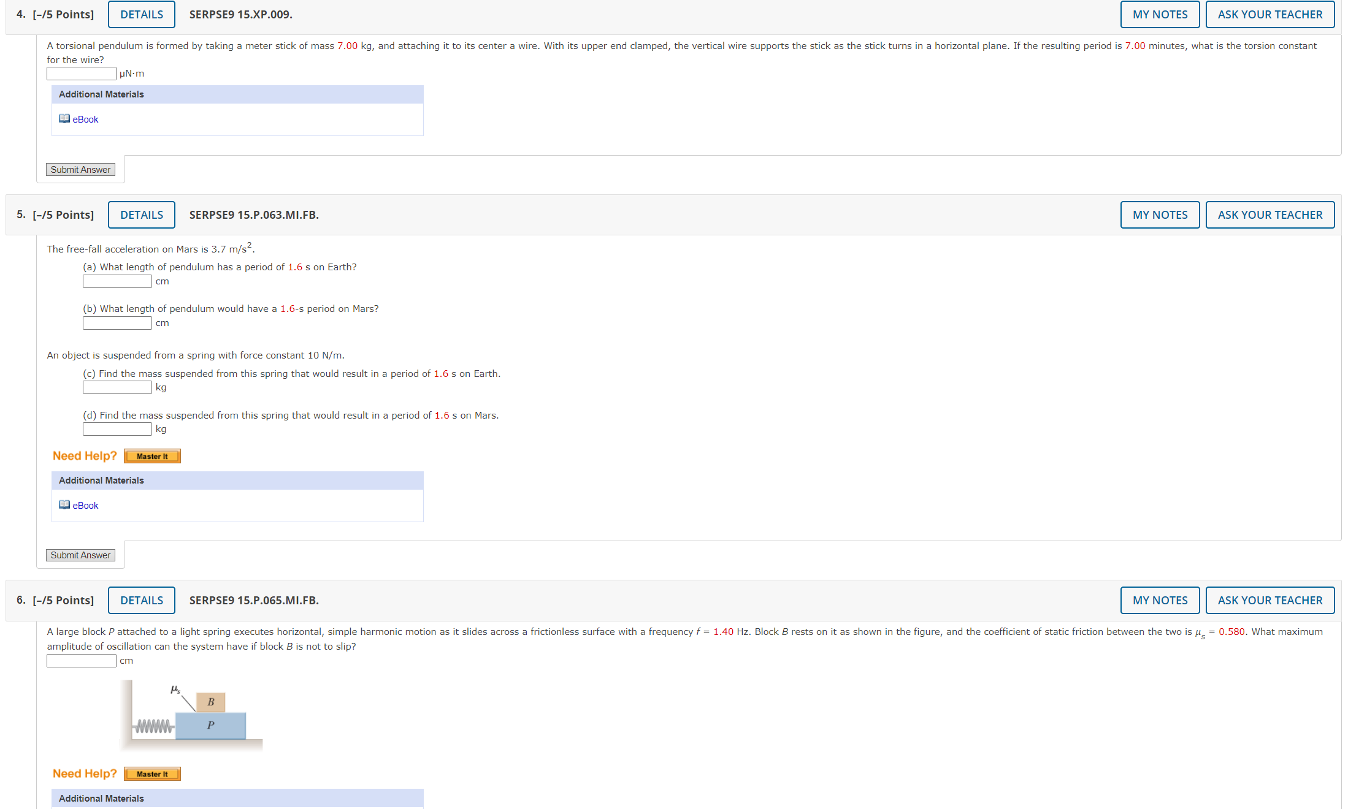Click the block-spring figure image
Screen dimensions: 1348x809
pyautogui.click(x=192, y=715)
